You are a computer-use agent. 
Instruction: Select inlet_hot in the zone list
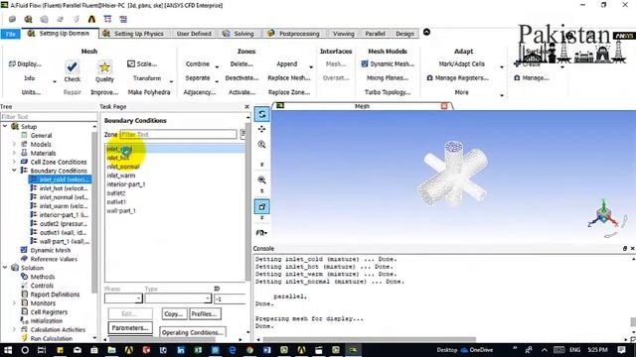click(x=175, y=158)
